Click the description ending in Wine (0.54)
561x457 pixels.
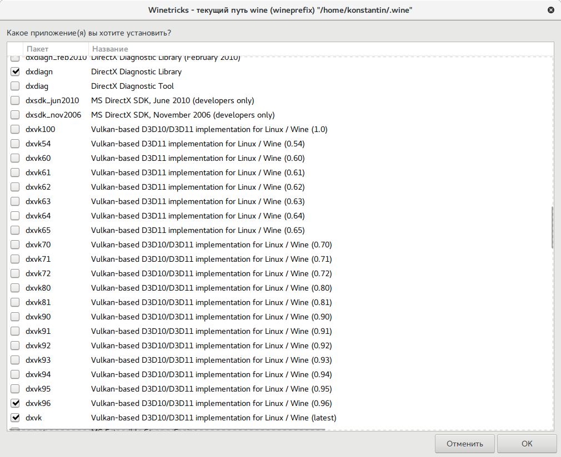coord(198,144)
